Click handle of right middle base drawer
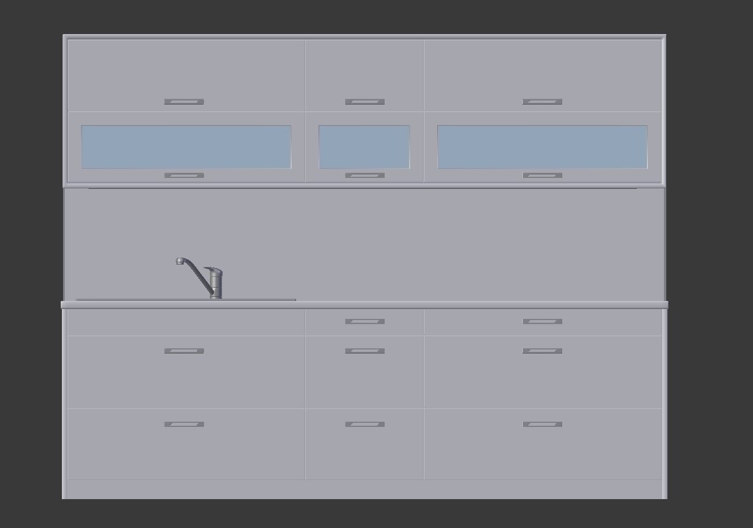This screenshot has width=753, height=528. pos(542,351)
